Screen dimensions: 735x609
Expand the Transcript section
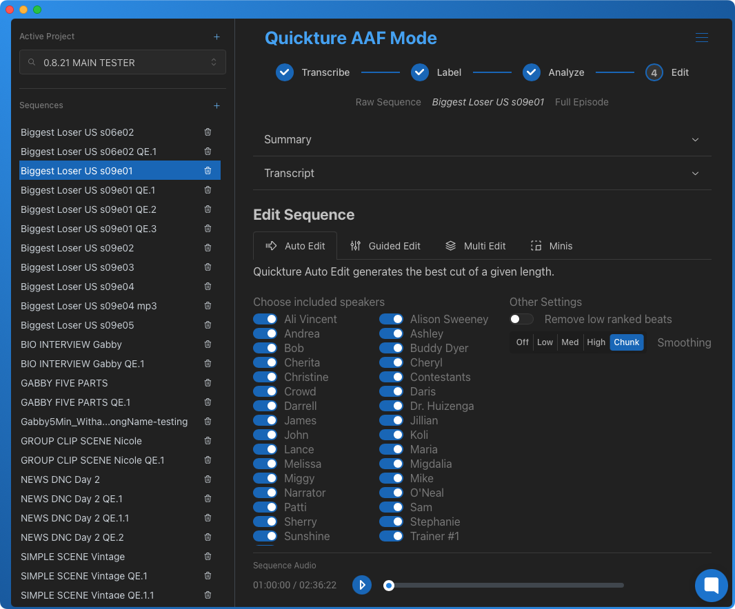[482, 174]
